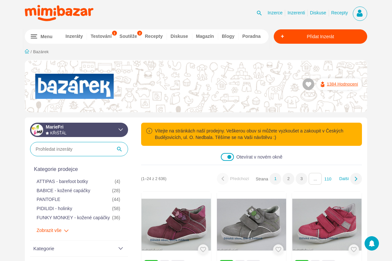Click the Přidat Inzerát button
The height and width of the screenshot is (261, 392).
point(320,37)
